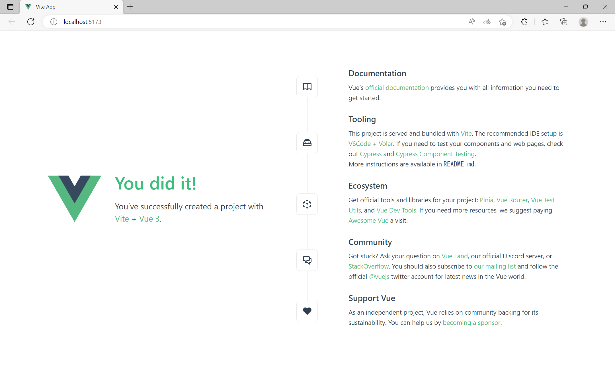The height and width of the screenshot is (367, 615).
Task: Open the Vue Land Discord link
Action: tap(454, 256)
